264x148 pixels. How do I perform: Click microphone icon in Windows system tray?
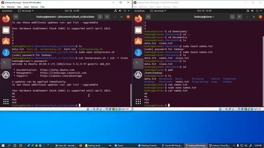(x=238, y=146)
